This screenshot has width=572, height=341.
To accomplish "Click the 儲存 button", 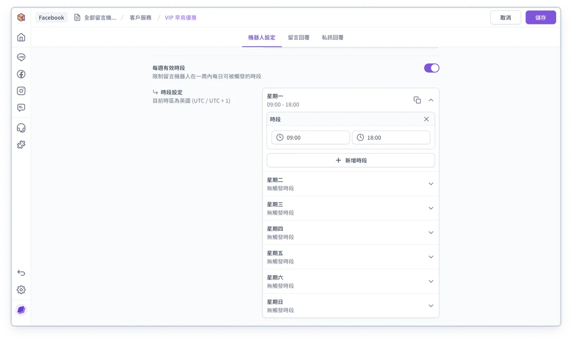I will pyautogui.click(x=541, y=17).
